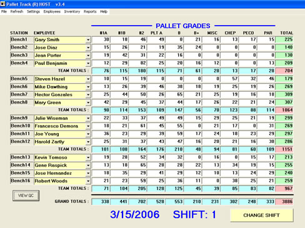Screen dimensions: 305x228
Task: Open the Help menu
Action: tap(104, 12)
